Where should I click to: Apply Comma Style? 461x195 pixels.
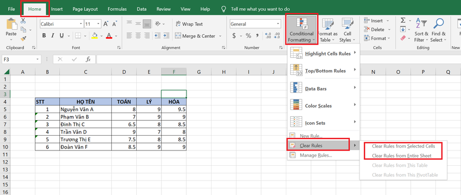(258, 36)
